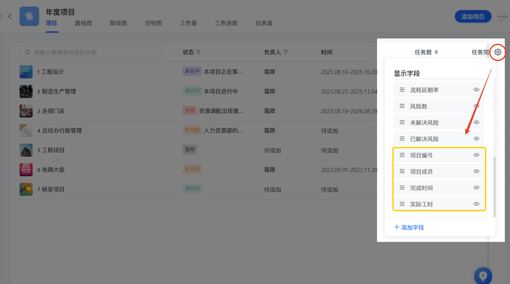Open the 状态 column filter

199,52
